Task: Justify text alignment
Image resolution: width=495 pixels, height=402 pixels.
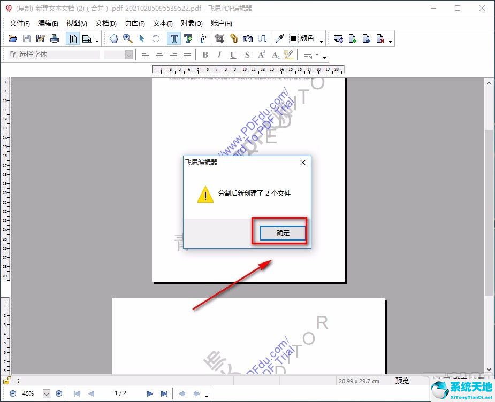Action: coord(187,55)
